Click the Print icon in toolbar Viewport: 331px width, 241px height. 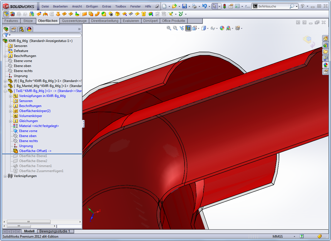pos(195,6)
